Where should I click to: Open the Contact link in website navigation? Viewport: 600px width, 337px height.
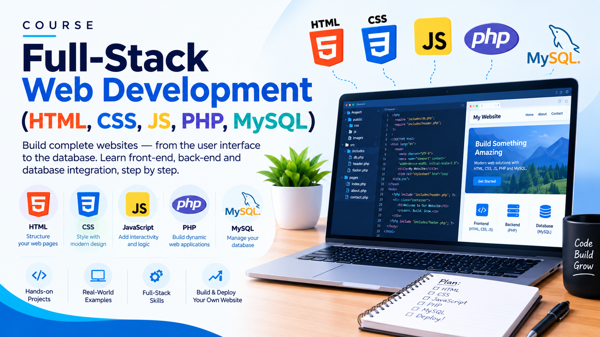[557, 113]
